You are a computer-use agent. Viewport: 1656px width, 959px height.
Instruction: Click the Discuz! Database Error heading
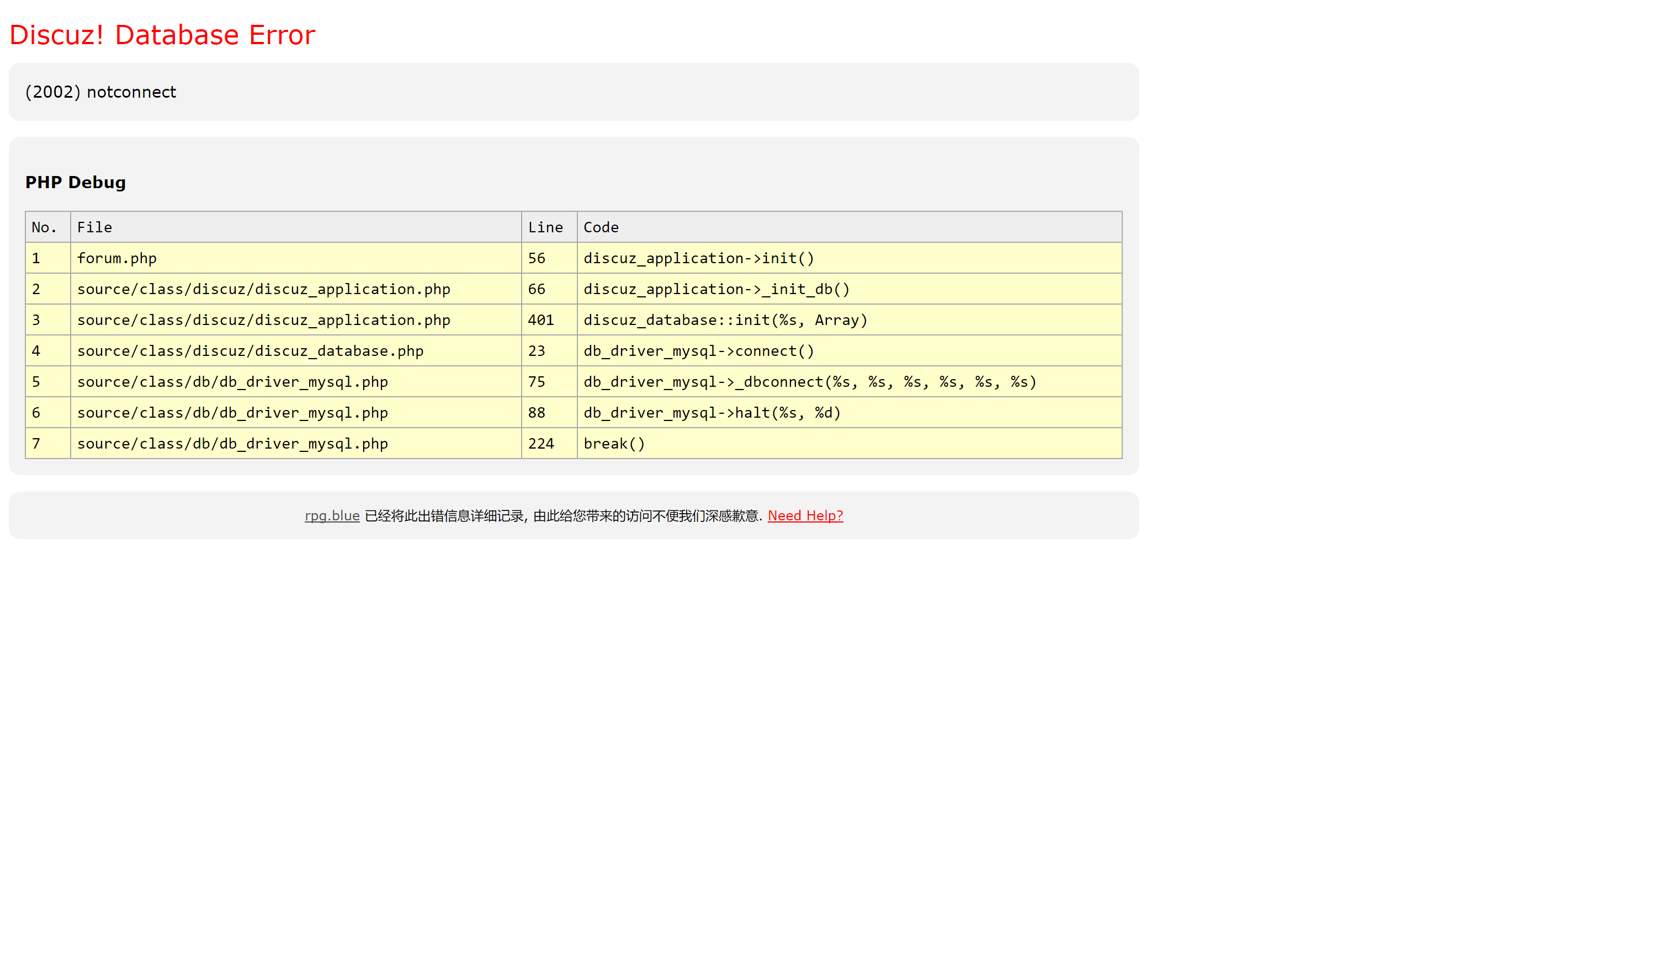pyautogui.click(x=162, y=35)
